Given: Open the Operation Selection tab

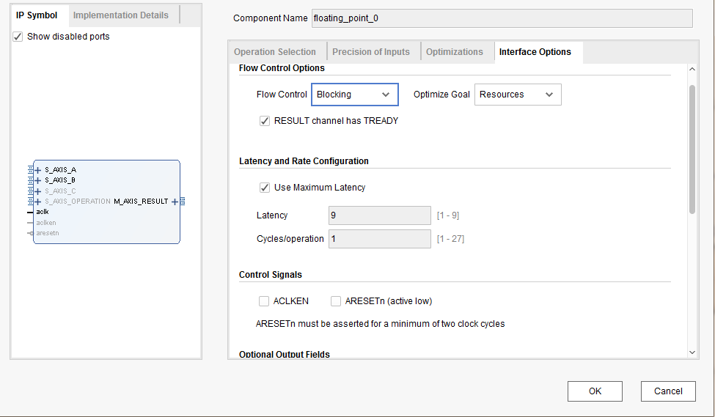Looking at the screenshot, I should pos(275,52).
